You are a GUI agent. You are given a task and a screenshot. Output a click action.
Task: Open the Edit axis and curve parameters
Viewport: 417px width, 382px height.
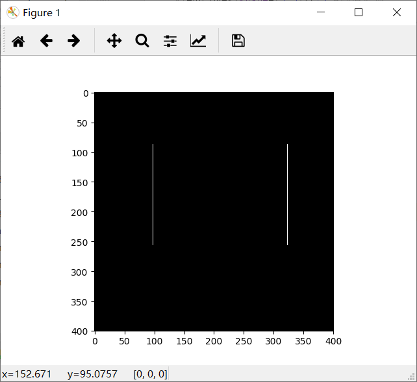click(198, 41)
